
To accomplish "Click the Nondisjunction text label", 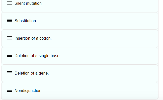I will [28, 91].
